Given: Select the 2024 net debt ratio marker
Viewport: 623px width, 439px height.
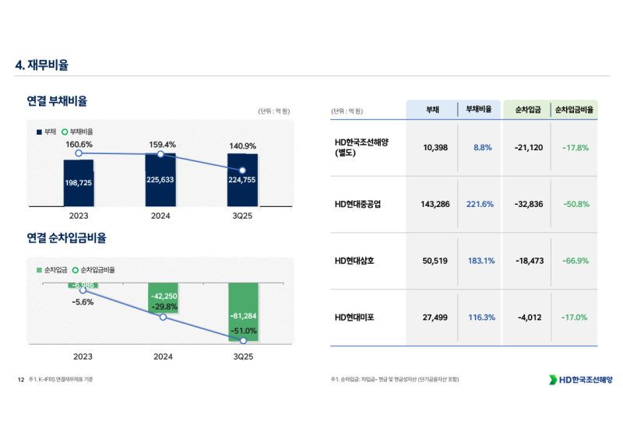Looking at the screenshot, I should click(163, 317).
